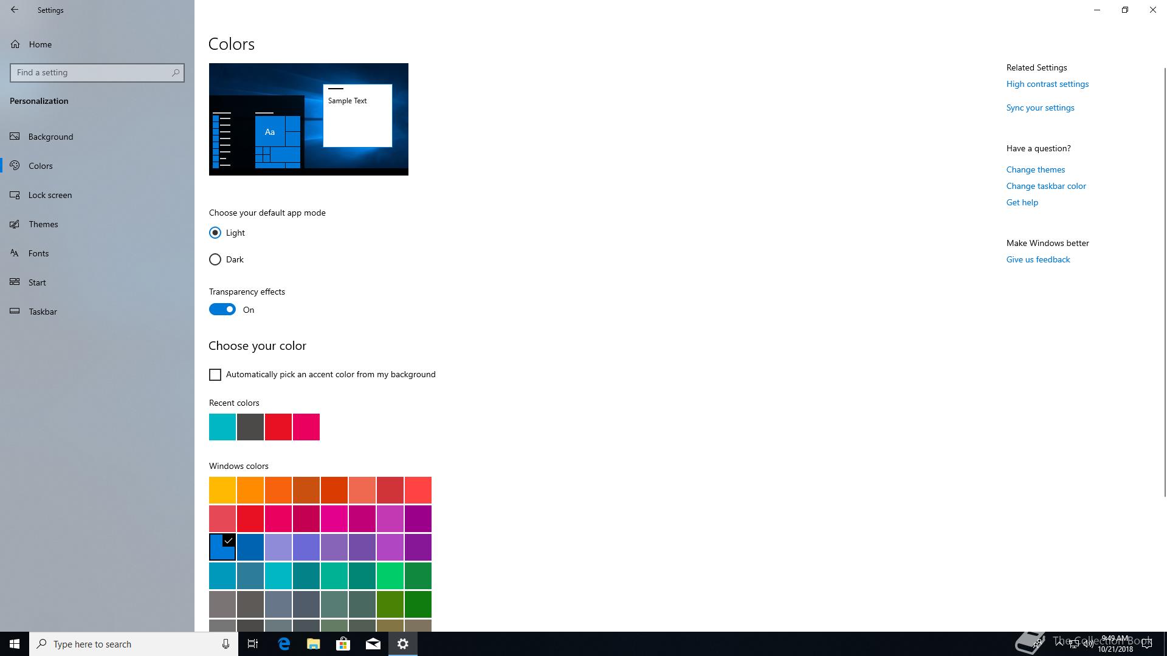The image size is (1167, 656).
Task: Open the Taskbar settings page
Action: [97, 312]
